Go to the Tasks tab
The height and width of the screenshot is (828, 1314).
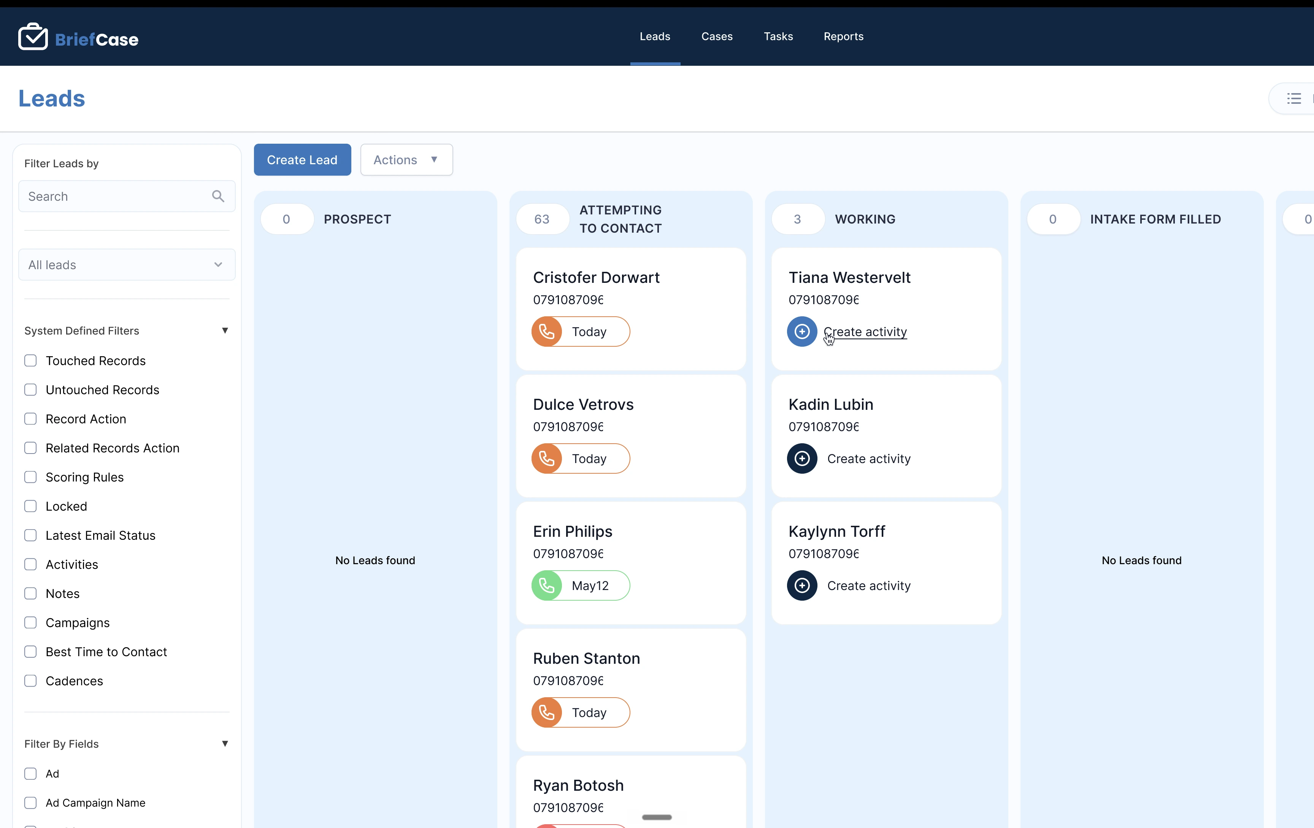(778, 36)
